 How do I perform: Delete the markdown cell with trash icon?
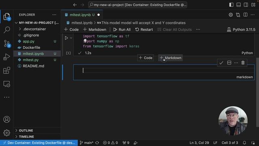point(243,63)
